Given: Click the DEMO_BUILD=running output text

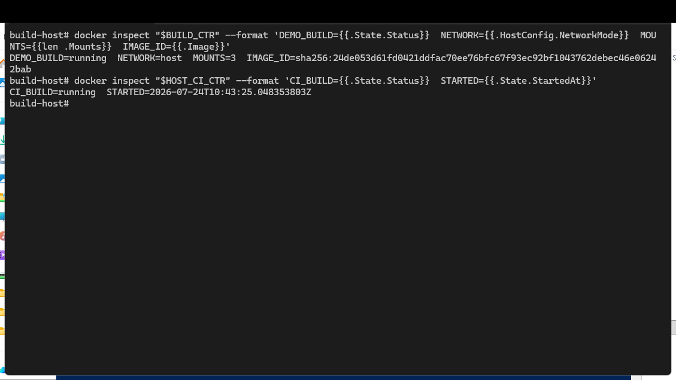Looking at the screenshot, I should pos(57,58).
